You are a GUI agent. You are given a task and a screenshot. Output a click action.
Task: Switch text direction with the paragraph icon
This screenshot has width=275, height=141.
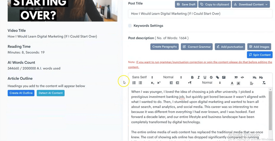190,83
